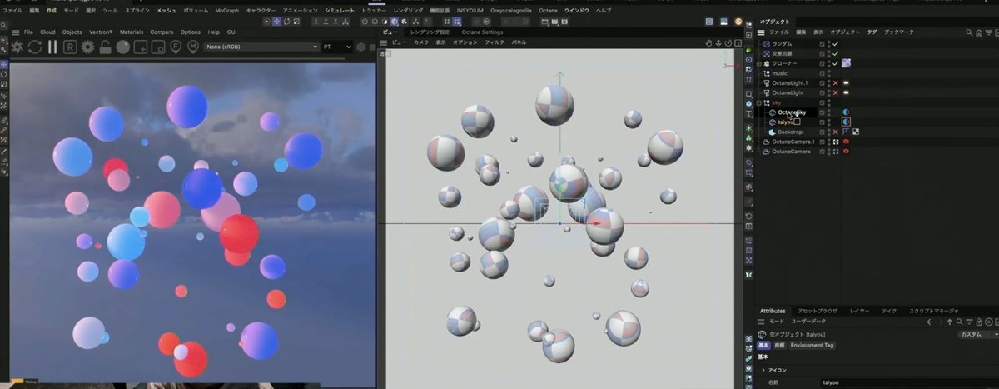Screen dimensions: 999x389
Task: Open the viewport カメラ menu
Action: pos(421,41)
